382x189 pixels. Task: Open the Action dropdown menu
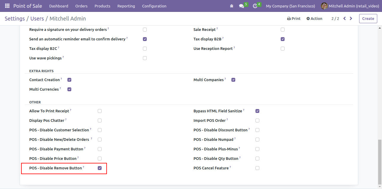click(x=314, y=18)
